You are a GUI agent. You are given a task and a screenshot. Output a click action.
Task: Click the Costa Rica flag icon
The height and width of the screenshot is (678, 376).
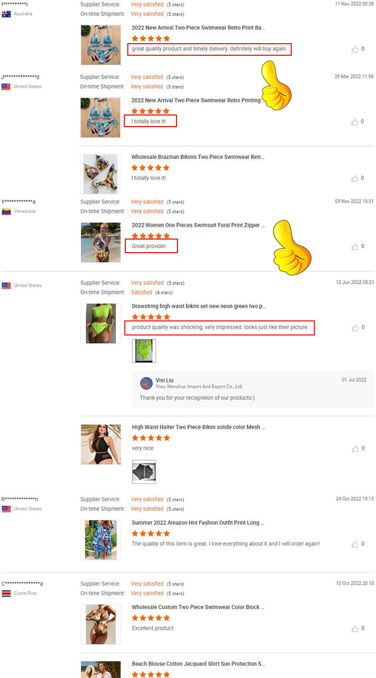[7, 593]
